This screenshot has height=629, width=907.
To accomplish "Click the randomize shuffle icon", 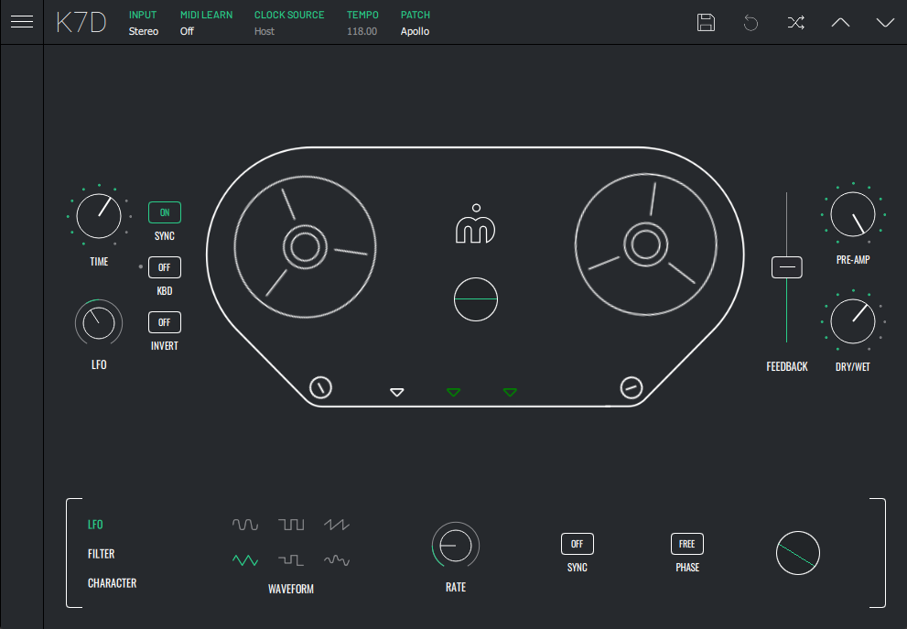I will pyautogui.click(x=795, y=23).
